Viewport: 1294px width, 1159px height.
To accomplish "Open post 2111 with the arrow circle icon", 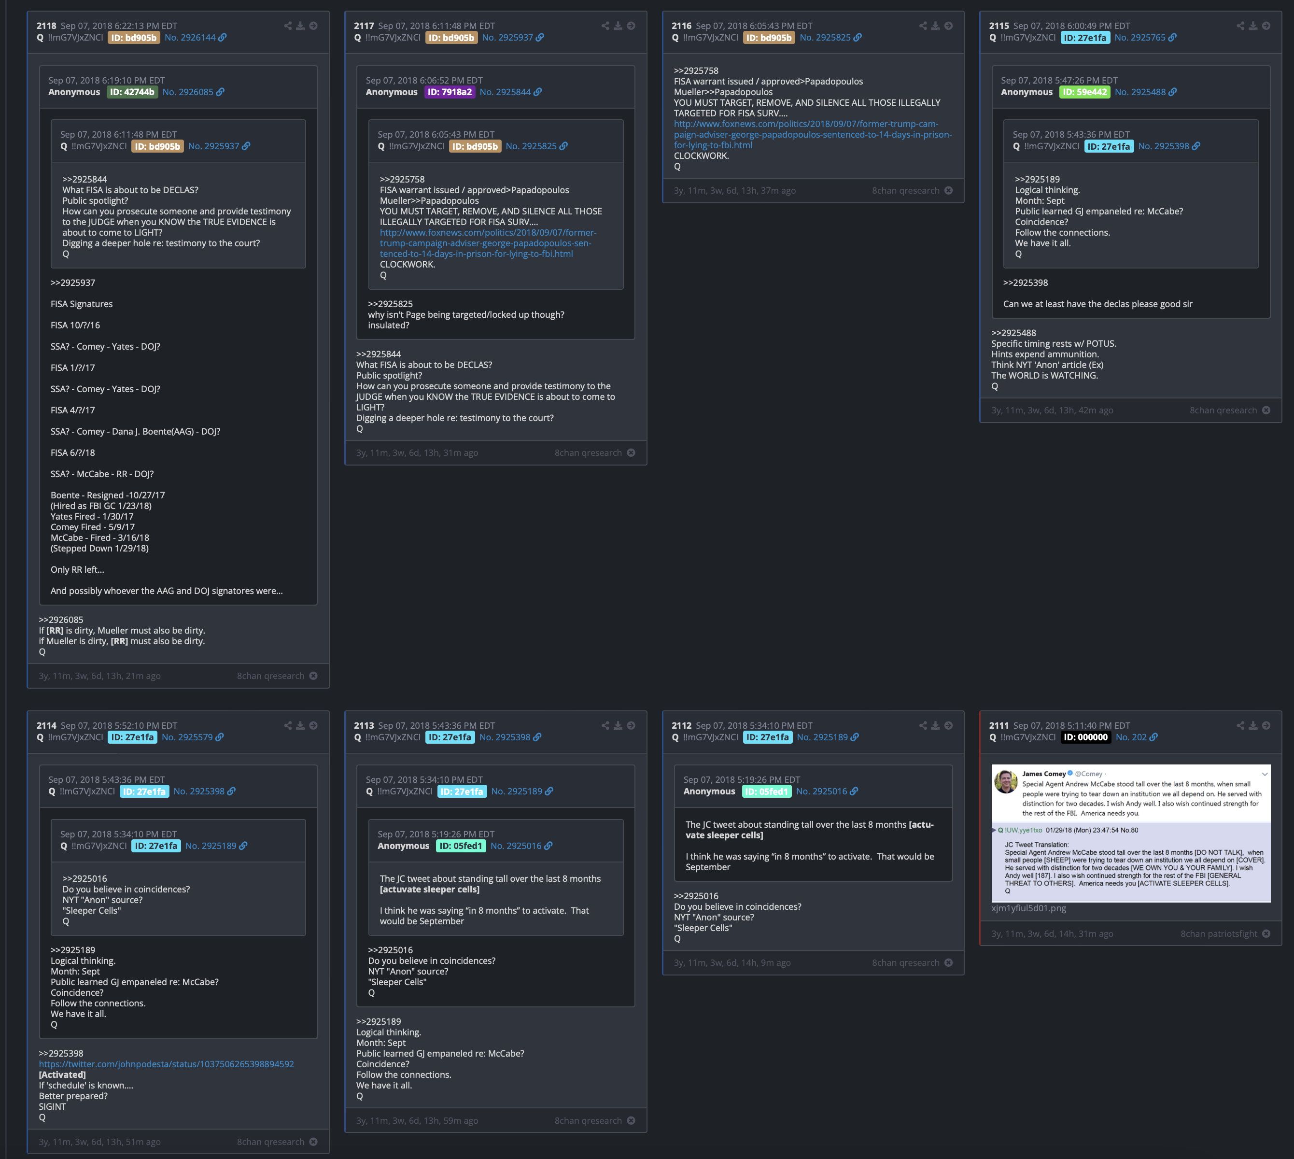I will click(1266, 725).
